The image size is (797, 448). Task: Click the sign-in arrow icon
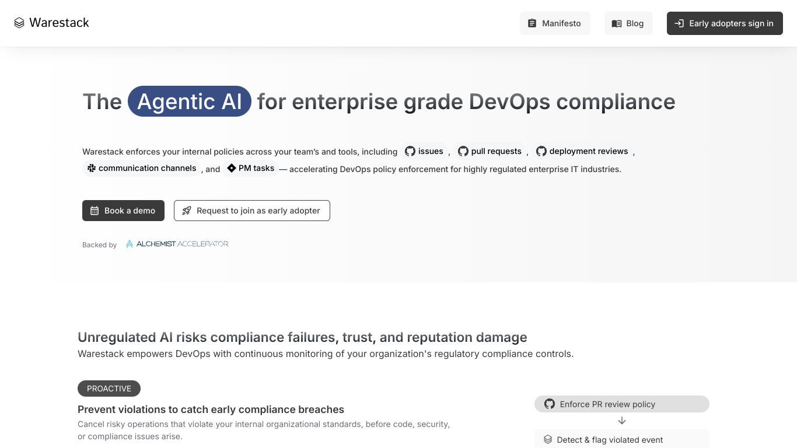[x=679, y=23]
